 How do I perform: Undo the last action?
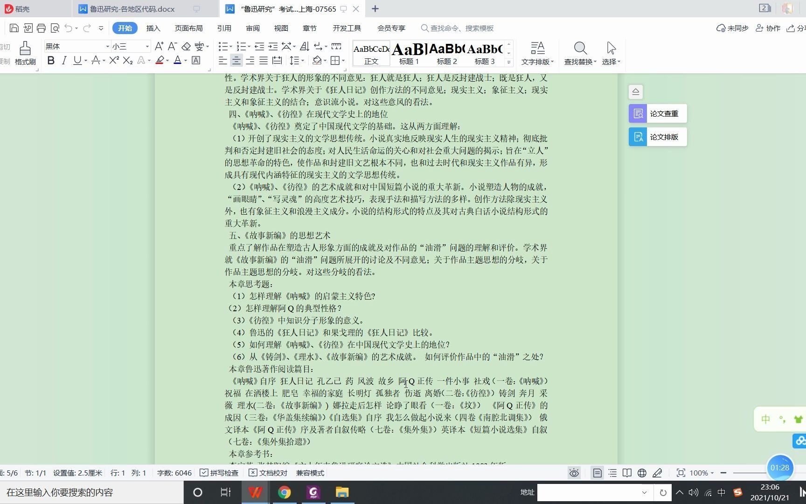(x=69, y=28)
